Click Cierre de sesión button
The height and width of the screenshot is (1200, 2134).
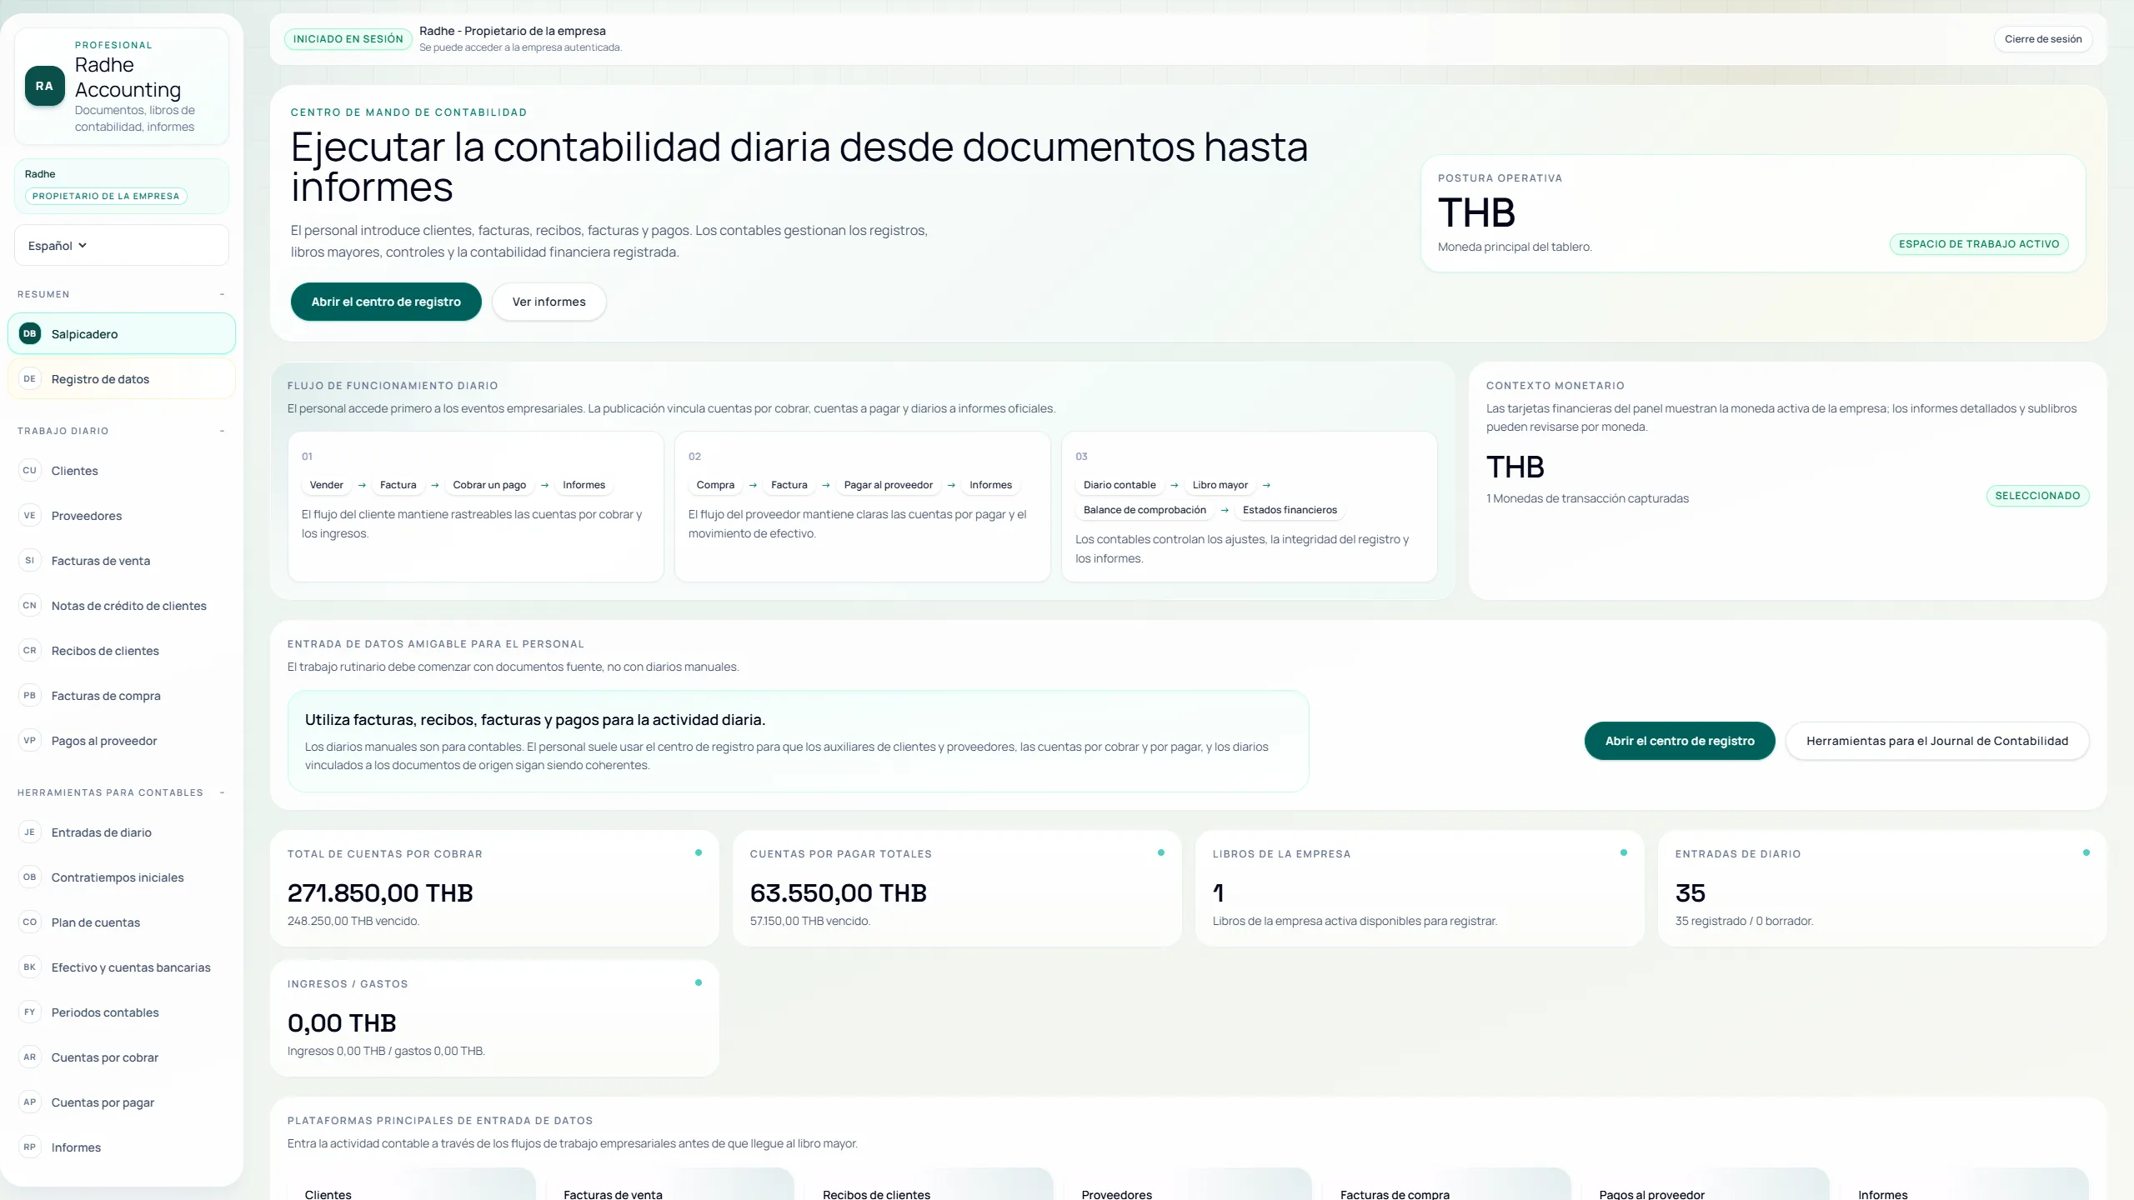point(2042,39)
